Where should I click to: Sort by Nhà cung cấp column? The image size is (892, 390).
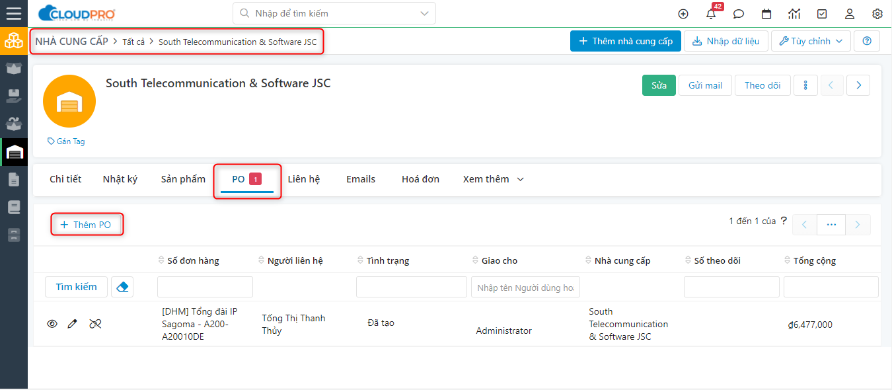click(618, 260)
